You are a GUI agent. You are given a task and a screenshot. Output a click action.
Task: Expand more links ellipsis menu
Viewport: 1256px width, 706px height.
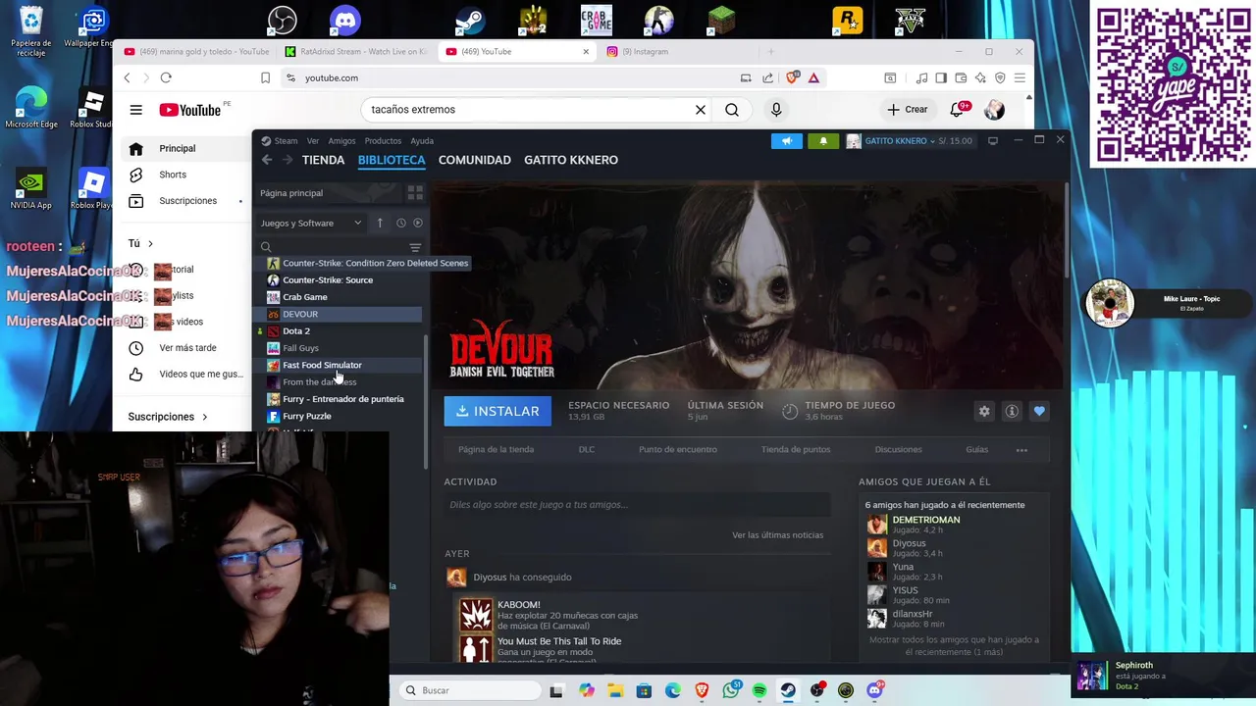[x=1021, y=450]
